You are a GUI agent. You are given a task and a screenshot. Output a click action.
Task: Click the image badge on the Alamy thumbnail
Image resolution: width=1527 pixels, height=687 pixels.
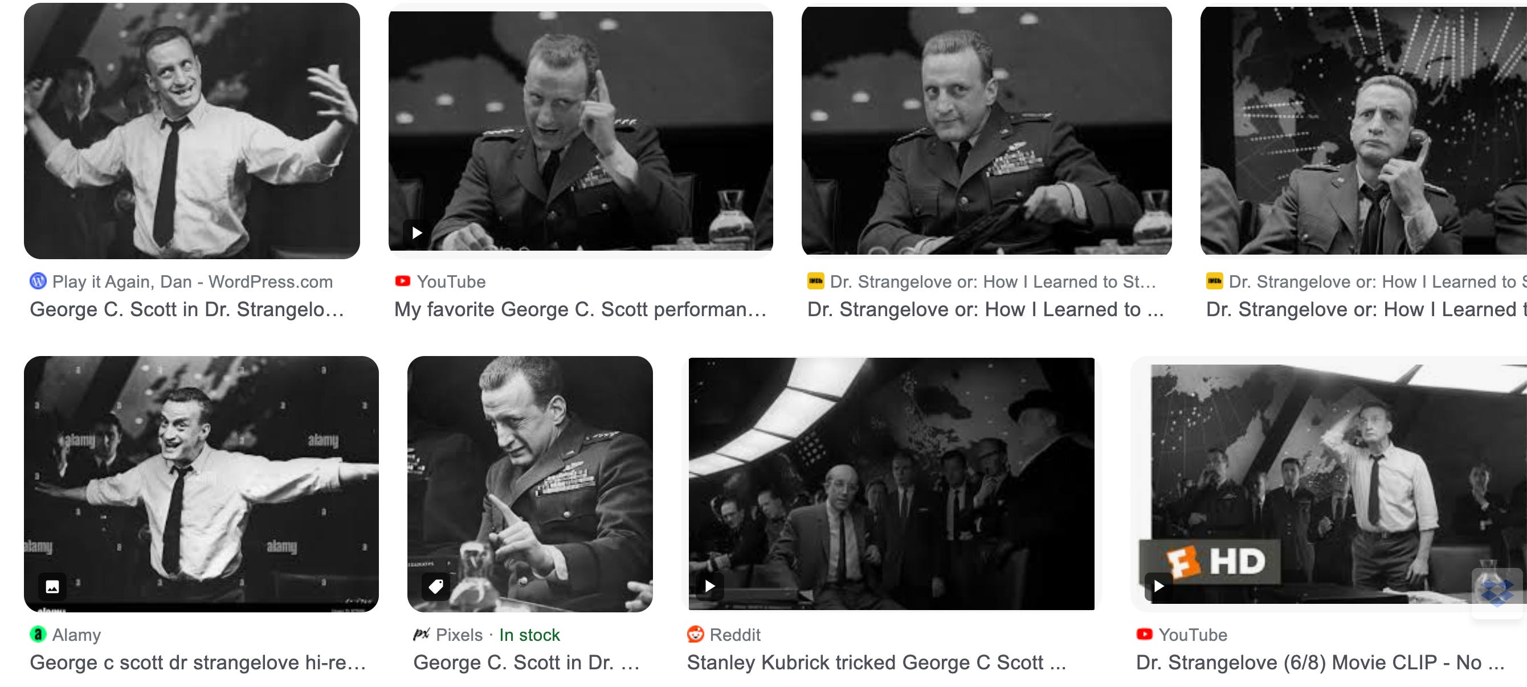(x=52, y=587)
